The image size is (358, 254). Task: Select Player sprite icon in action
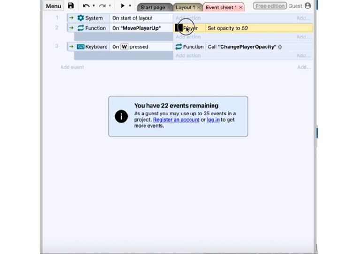(179, 28)
